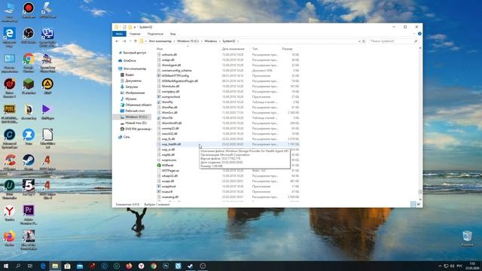Select Быстрый доступ in navigation pane

135,53
